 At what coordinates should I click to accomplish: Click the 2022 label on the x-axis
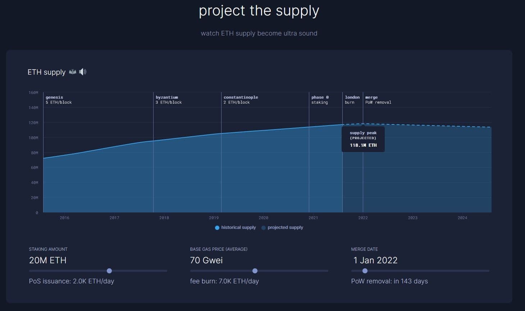coord(363,218)
